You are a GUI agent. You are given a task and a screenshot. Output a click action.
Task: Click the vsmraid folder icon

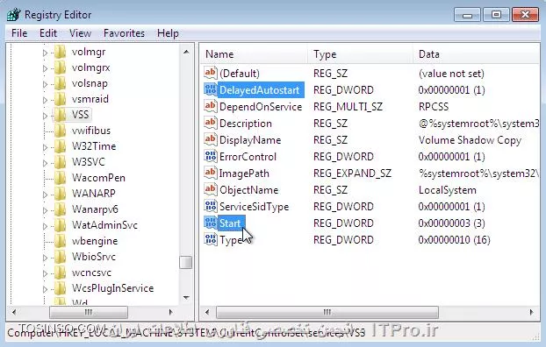tap(61, 99)
